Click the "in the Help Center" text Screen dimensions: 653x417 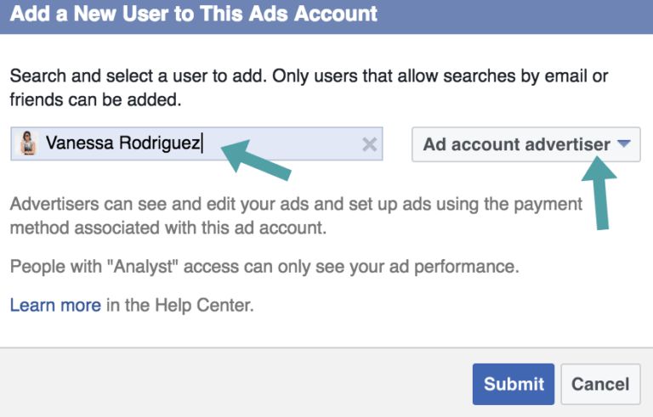pyautogui.click(x=179, y=305)
